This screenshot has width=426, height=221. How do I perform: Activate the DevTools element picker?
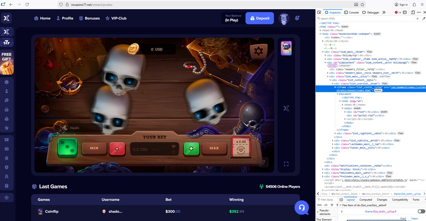click(319, 12)
